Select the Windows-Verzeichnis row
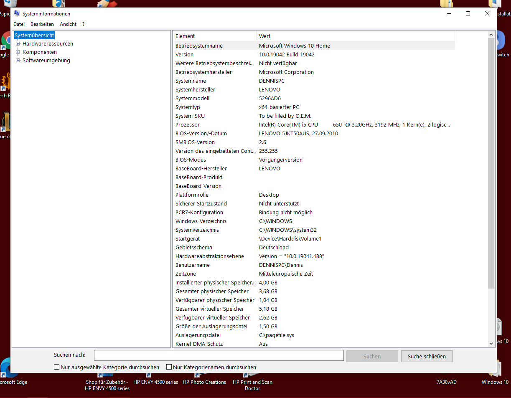Viewport: 511px width, 398px height. (x=314, y=221)
